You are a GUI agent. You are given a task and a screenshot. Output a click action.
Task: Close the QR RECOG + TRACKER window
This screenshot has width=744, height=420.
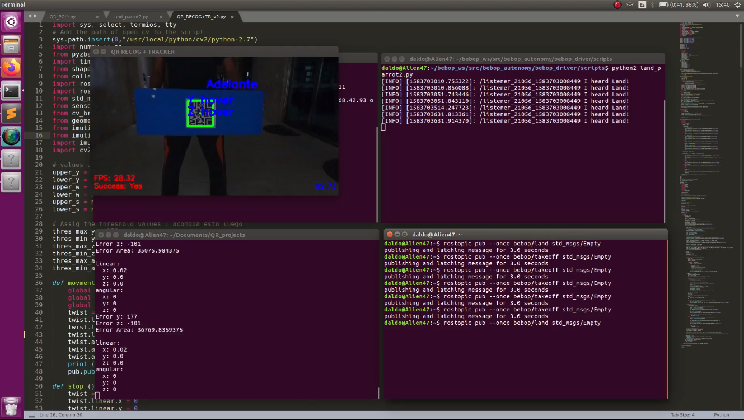96,52
